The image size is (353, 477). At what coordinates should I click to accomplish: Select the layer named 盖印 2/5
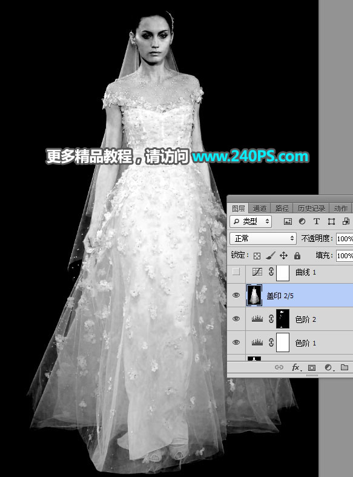pyautogui.click(x=280, y=296)
